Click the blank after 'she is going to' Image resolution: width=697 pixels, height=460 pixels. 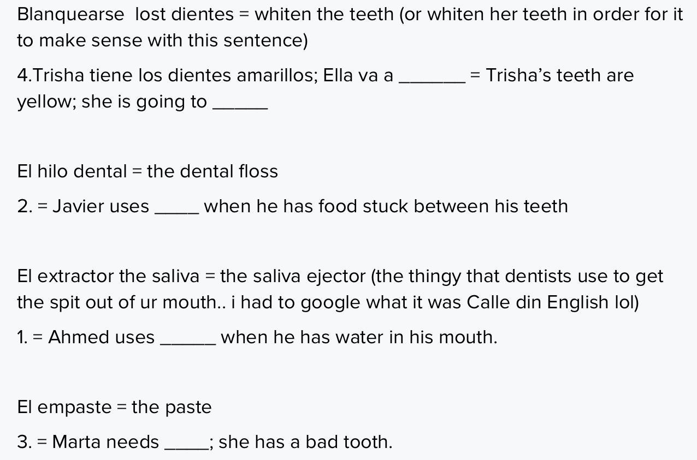[x=240, y=103]
